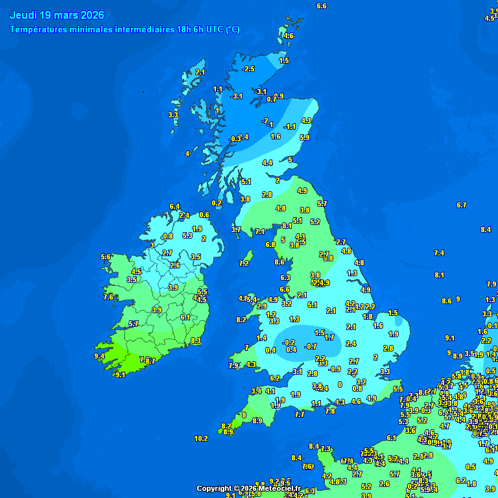Select the -2.5 reading in northern Scotland
Screen dimensions: 498x498
pyautogui.click(x=248, y=69)
